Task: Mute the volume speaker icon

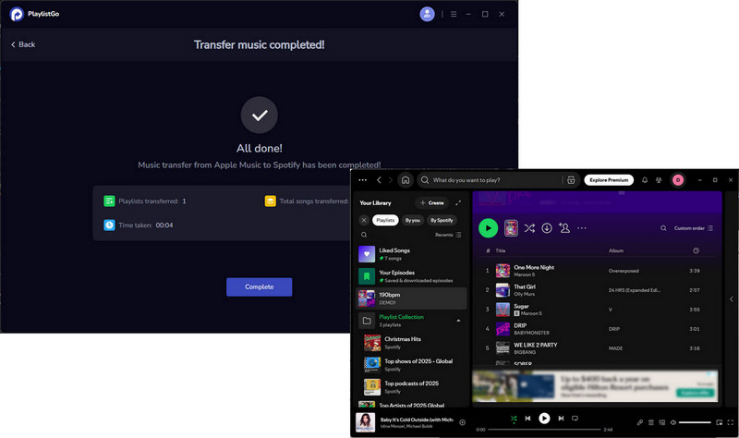Action: click(673, 422)
